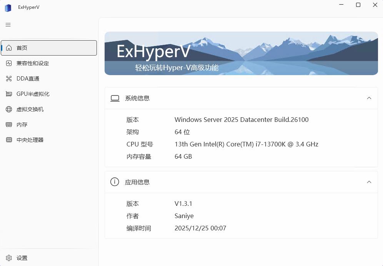Select the GPU半虚拟化 card icon
Image resolution: width=383 pixels, height=266 pixels.
point(9,94)
